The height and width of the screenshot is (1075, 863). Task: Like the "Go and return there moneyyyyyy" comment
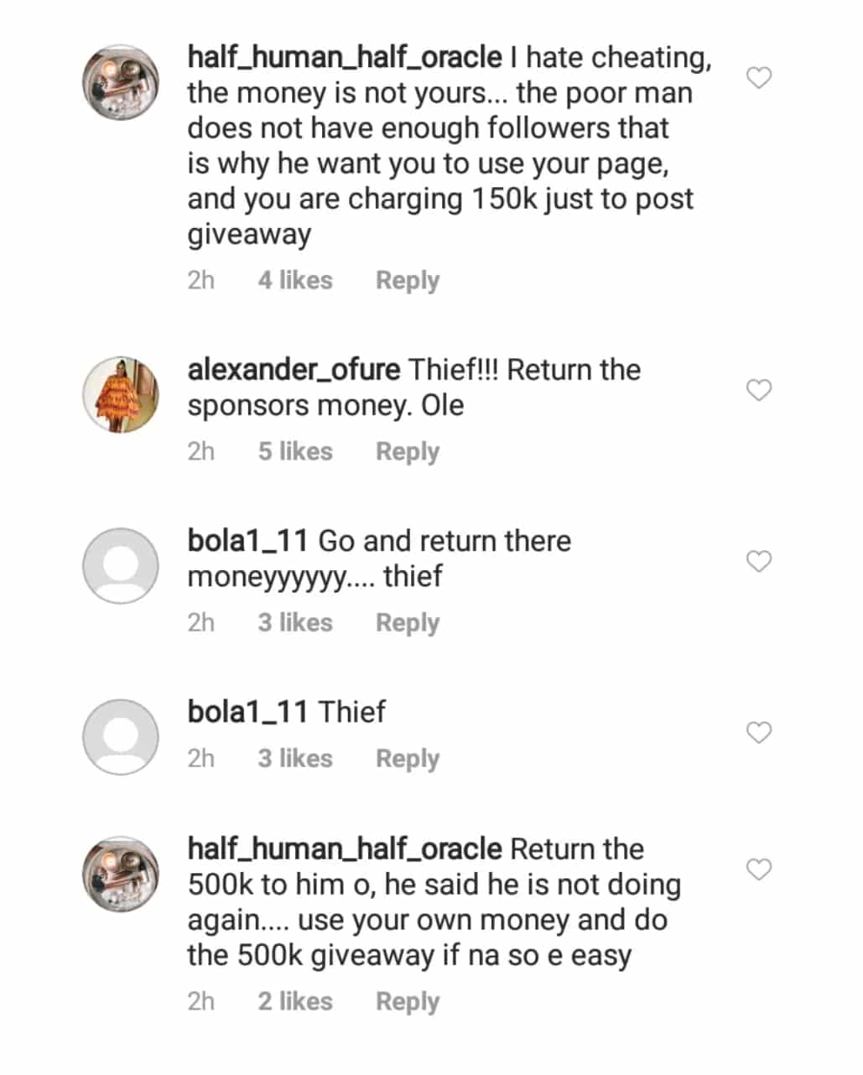point(758,561)
